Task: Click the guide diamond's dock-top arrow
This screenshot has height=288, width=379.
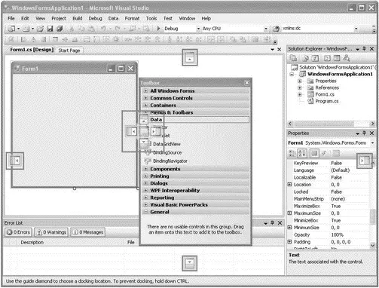Action: pyautogui.click(x=144, y=119)
